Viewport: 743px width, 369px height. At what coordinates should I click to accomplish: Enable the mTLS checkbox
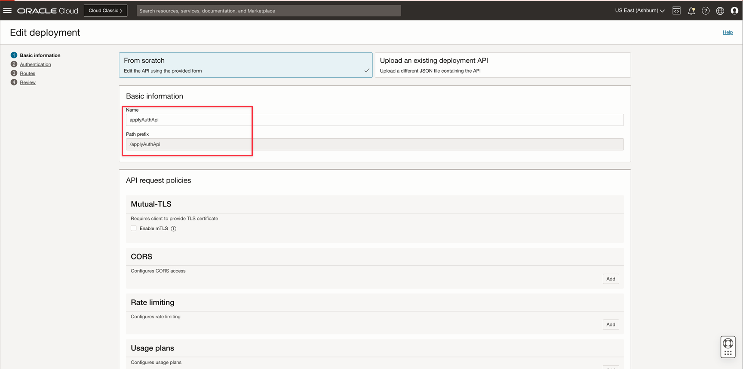click(x=134, y=229)
